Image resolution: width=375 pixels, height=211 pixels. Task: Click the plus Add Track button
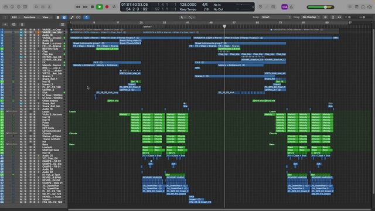pos(5,25)
